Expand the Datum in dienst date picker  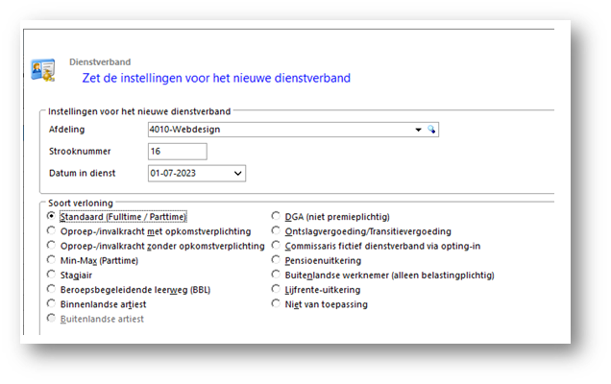(237, 174)
